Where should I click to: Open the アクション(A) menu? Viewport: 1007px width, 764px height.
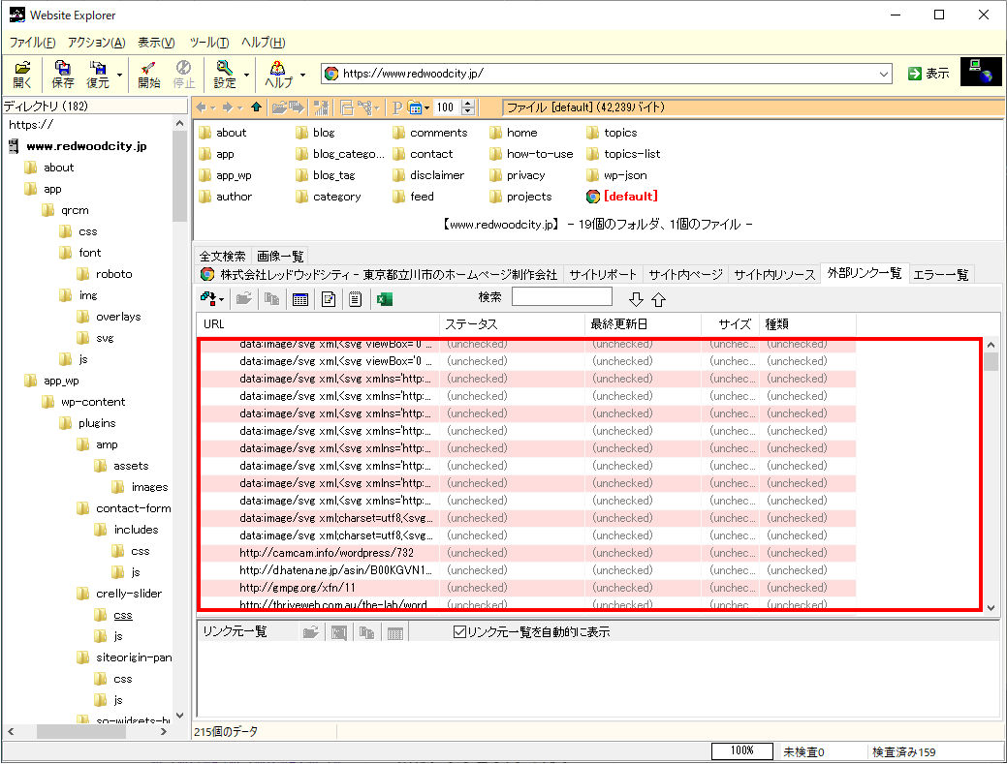point(96,43)
